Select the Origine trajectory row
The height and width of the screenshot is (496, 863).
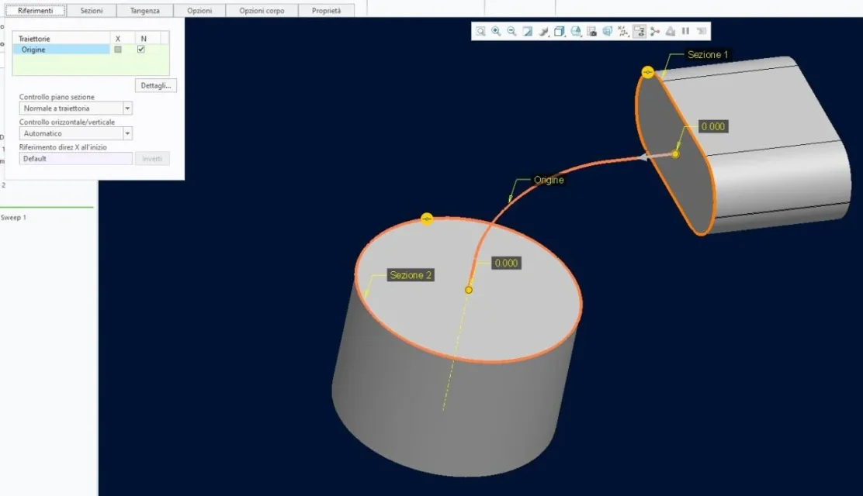[62, 50]
